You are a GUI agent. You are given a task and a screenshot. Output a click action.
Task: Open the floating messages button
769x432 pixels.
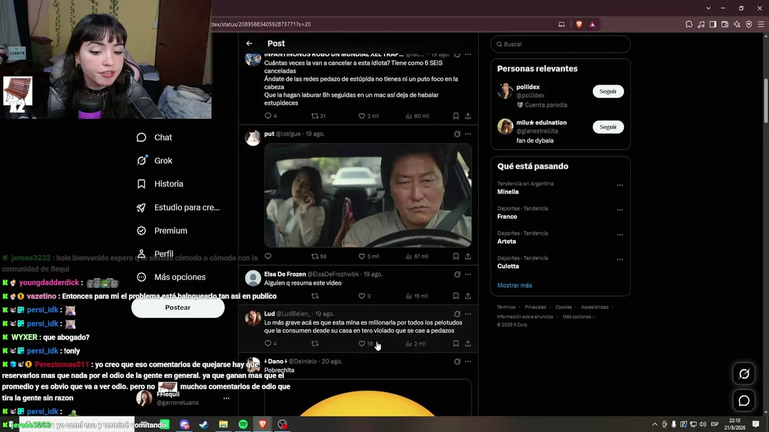(x=744, y=401)
